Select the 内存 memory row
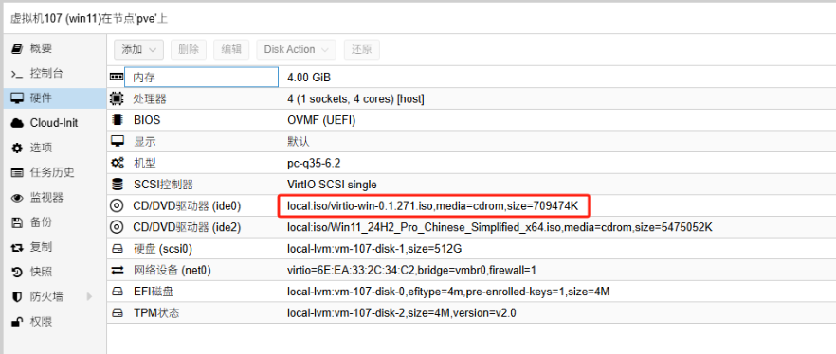The height and width of the screenshot is (354, 836). click(x=471, y=78)
